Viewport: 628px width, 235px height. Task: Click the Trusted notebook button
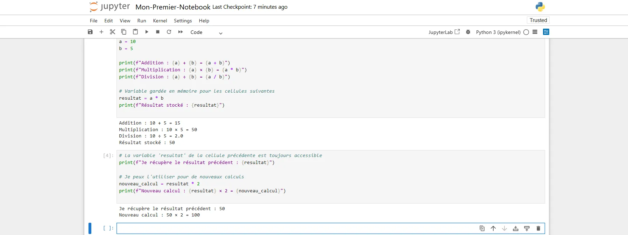538,20
